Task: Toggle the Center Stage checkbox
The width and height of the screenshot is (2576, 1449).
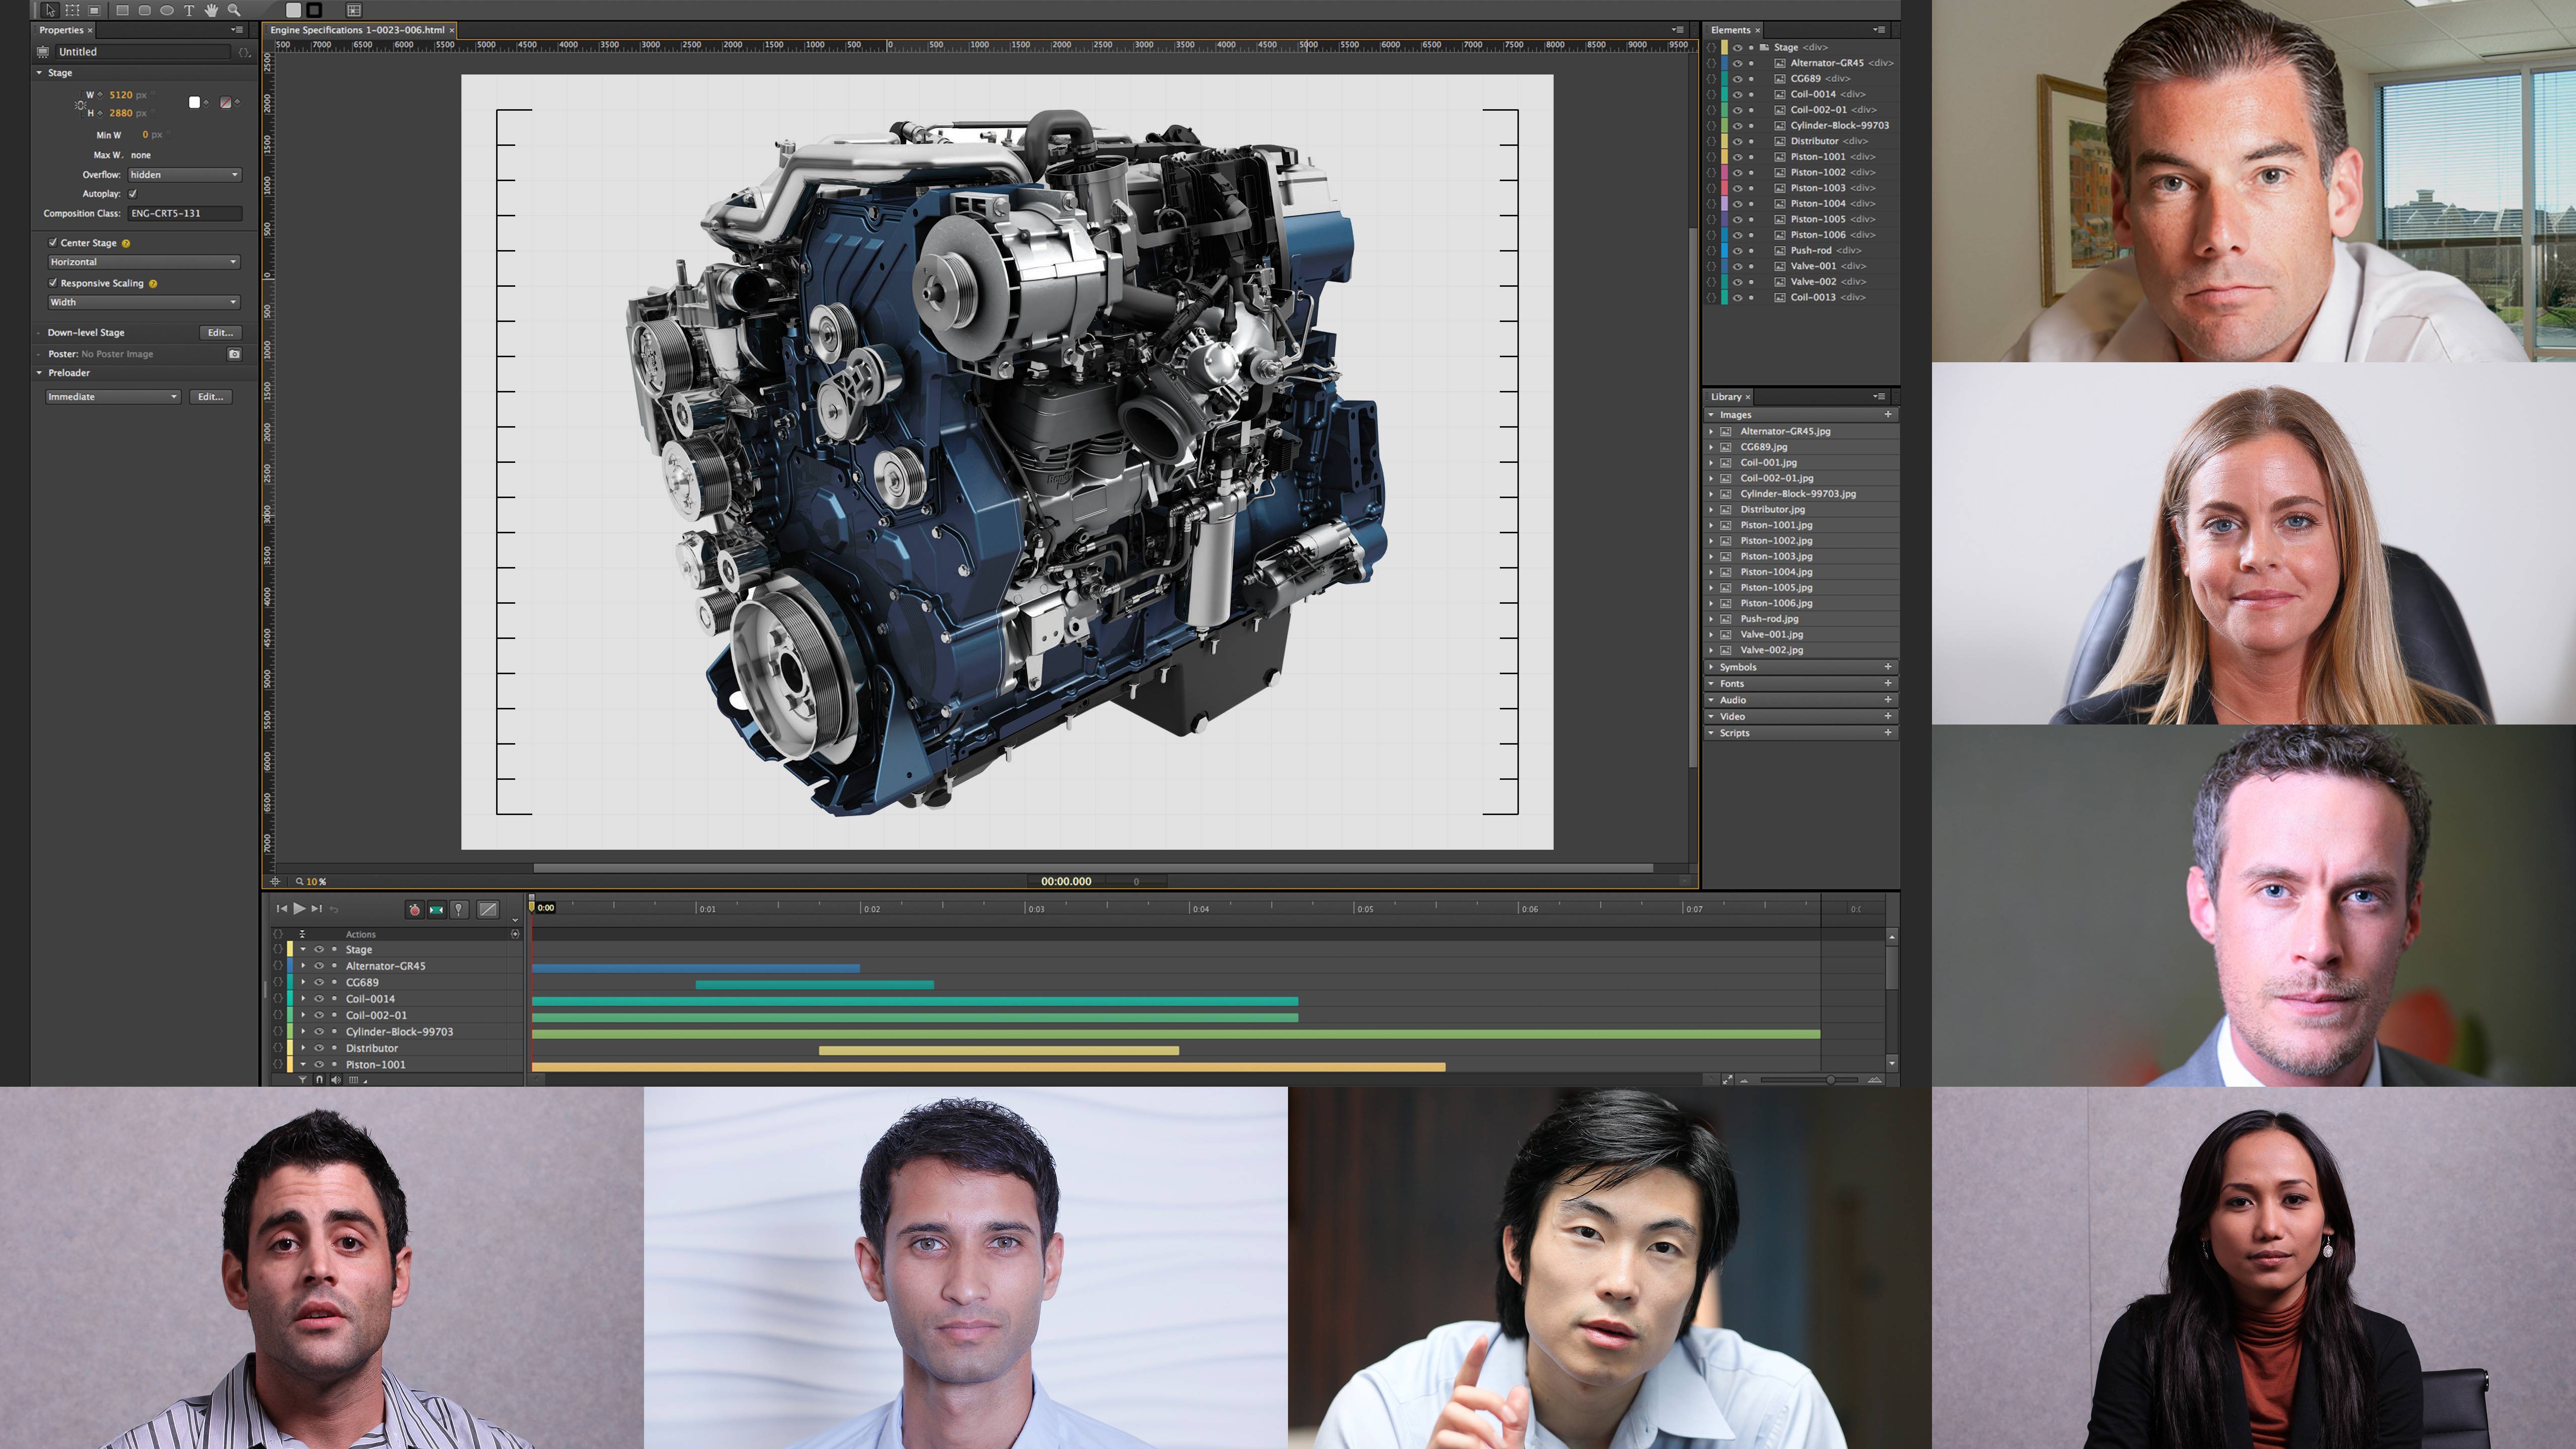Action: pos(53,242)
